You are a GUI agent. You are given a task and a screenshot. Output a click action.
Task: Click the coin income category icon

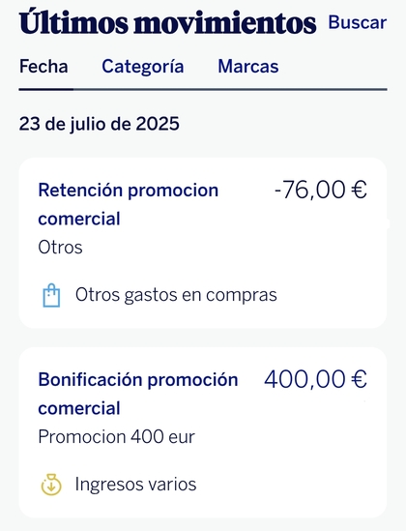click(51, 485)
